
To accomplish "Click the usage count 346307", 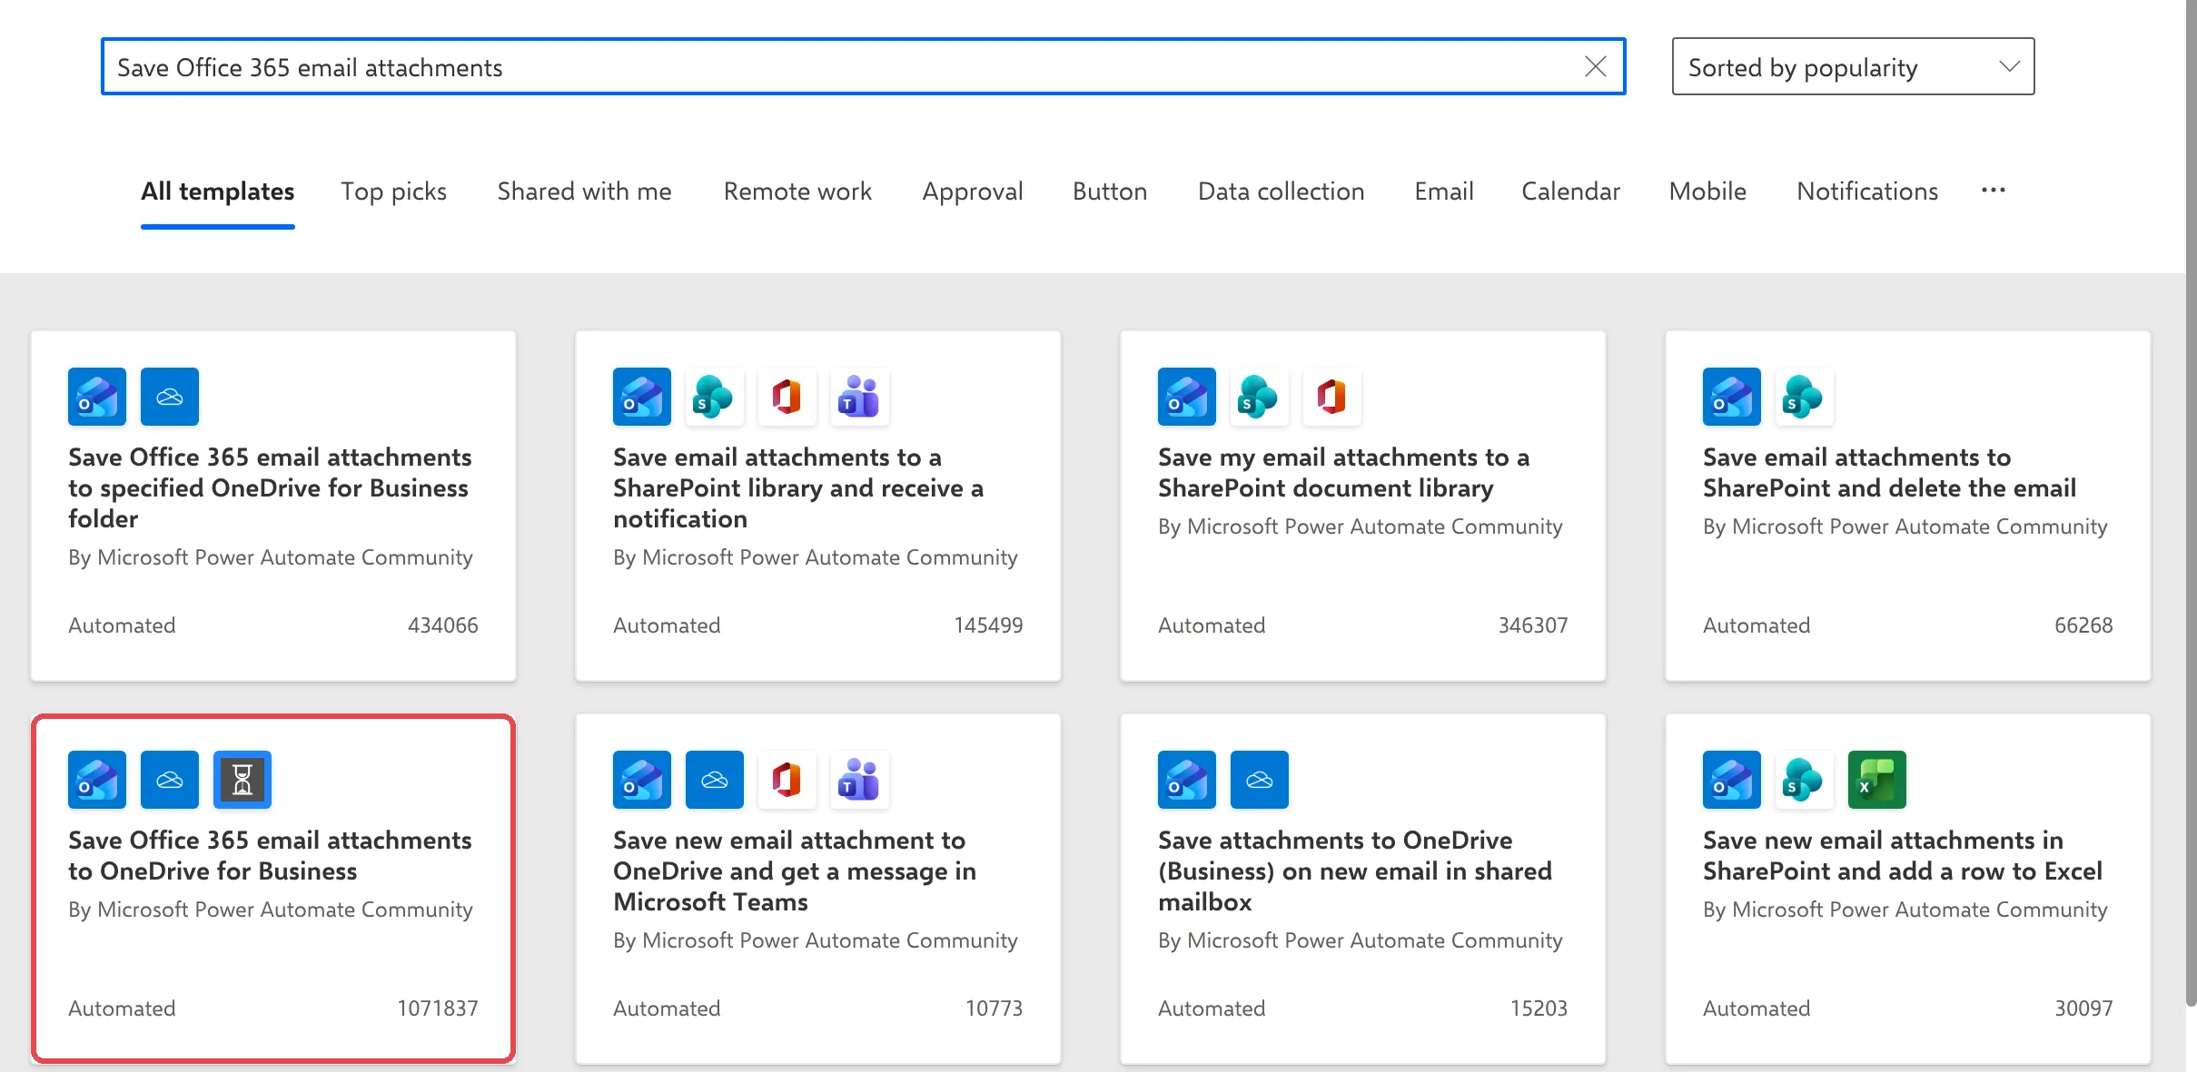I will click(x=1533, y=625).
